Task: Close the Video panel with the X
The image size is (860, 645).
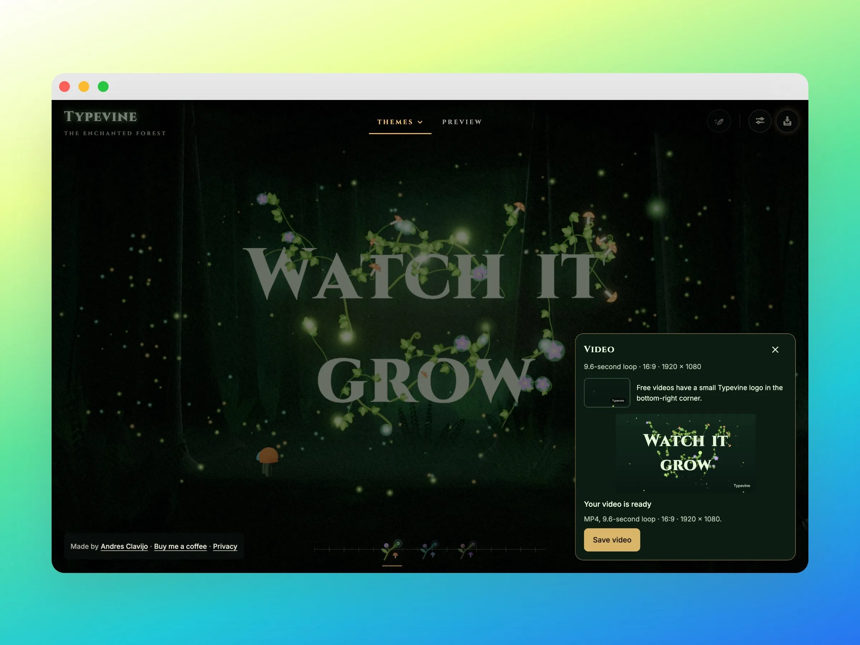Action: (775, 349)
